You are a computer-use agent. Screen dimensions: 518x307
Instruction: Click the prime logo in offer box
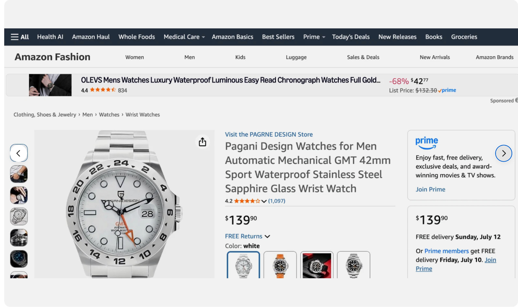[426, 143]
